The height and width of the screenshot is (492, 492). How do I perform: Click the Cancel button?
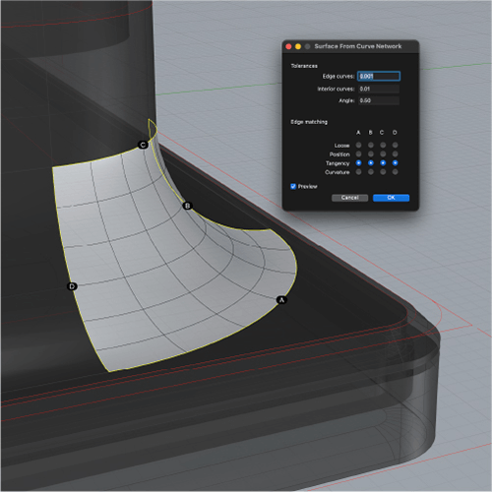pyautogui.click(x=349, y=198)
